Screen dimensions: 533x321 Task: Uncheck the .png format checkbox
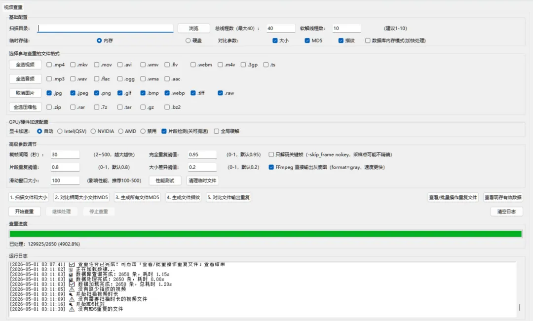click(97, 93)
